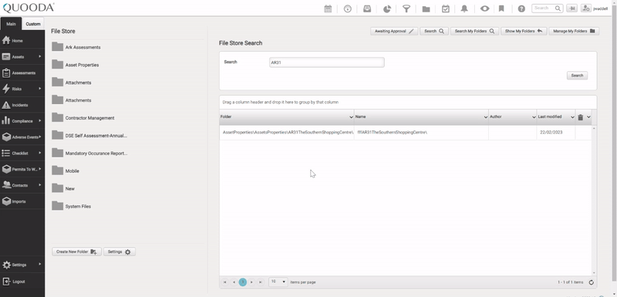The height and width of the screenshot is (297, 617).
Task: Click the 22/02/2023 date cell
Action: tap(556, 133)
